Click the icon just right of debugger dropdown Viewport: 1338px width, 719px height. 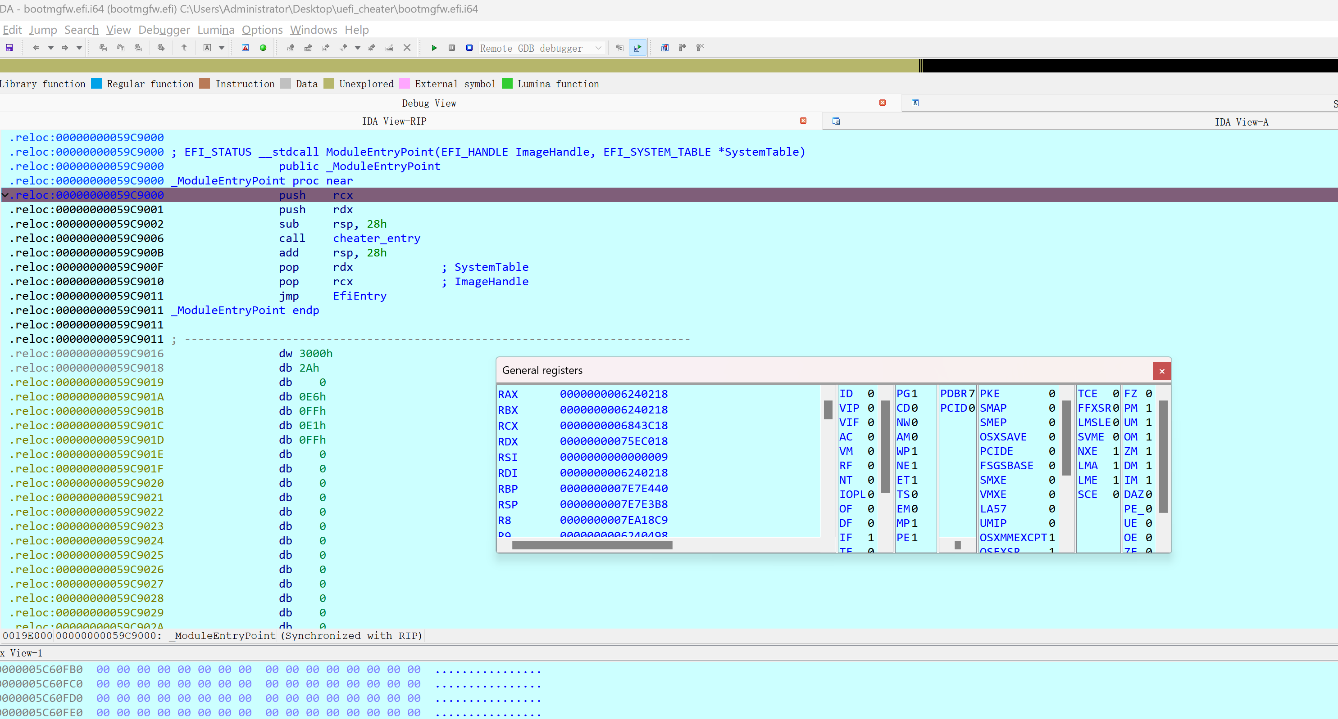click(x=619, y=48)
